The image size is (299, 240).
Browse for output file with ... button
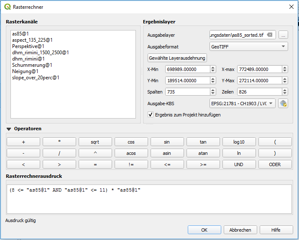283,35
